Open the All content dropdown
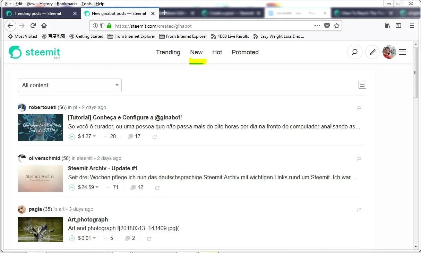The width and height of the screenshot is (421, 253). pyautogui.click(x=70, y=85)
